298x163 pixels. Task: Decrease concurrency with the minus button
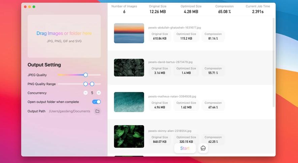point(86,93)
